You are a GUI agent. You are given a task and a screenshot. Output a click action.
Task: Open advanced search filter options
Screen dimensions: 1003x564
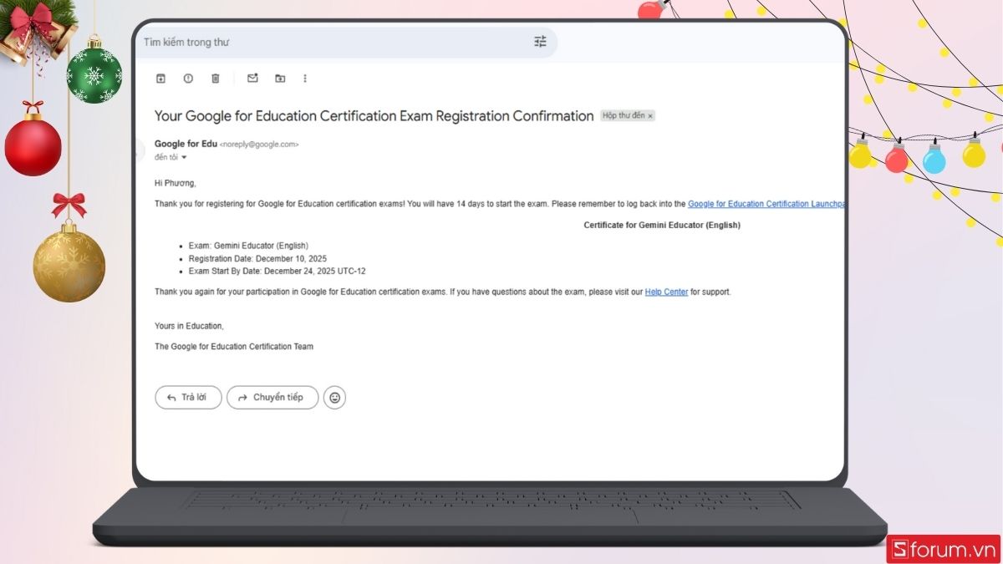[x=540, y=41]
